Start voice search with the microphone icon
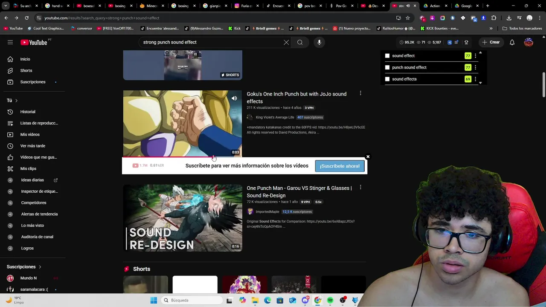 coord(319,42)
